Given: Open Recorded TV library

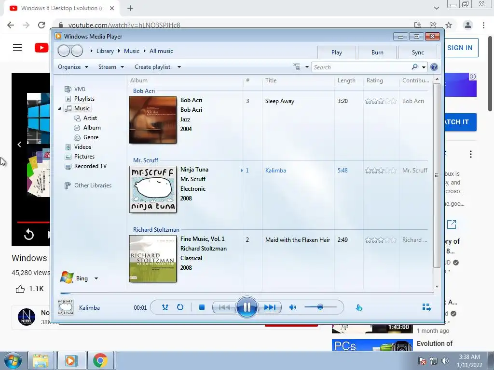Looking at the screenshot, I should click(86, 166).
